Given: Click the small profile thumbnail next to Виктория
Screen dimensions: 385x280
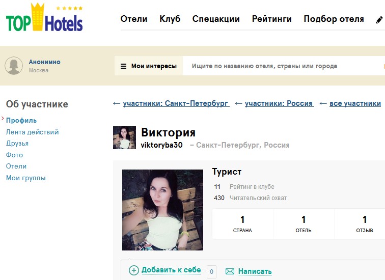Looking at the screenshot, I should (124, 137).
